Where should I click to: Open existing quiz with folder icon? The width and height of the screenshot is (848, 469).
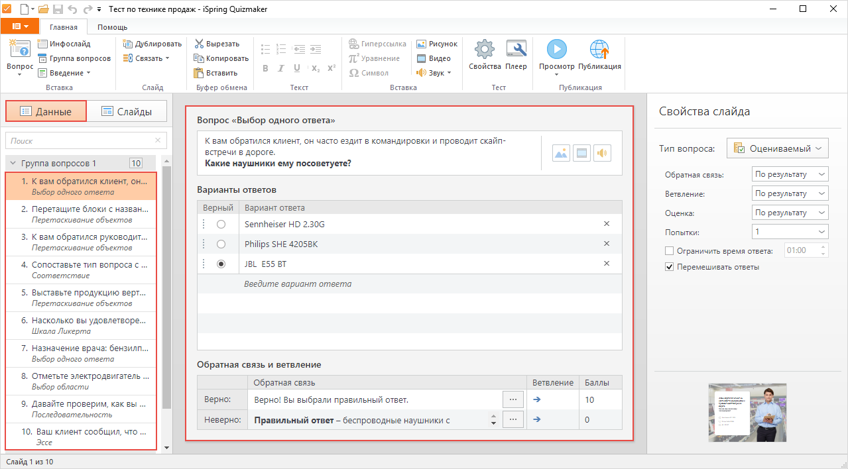pos(43,9)
